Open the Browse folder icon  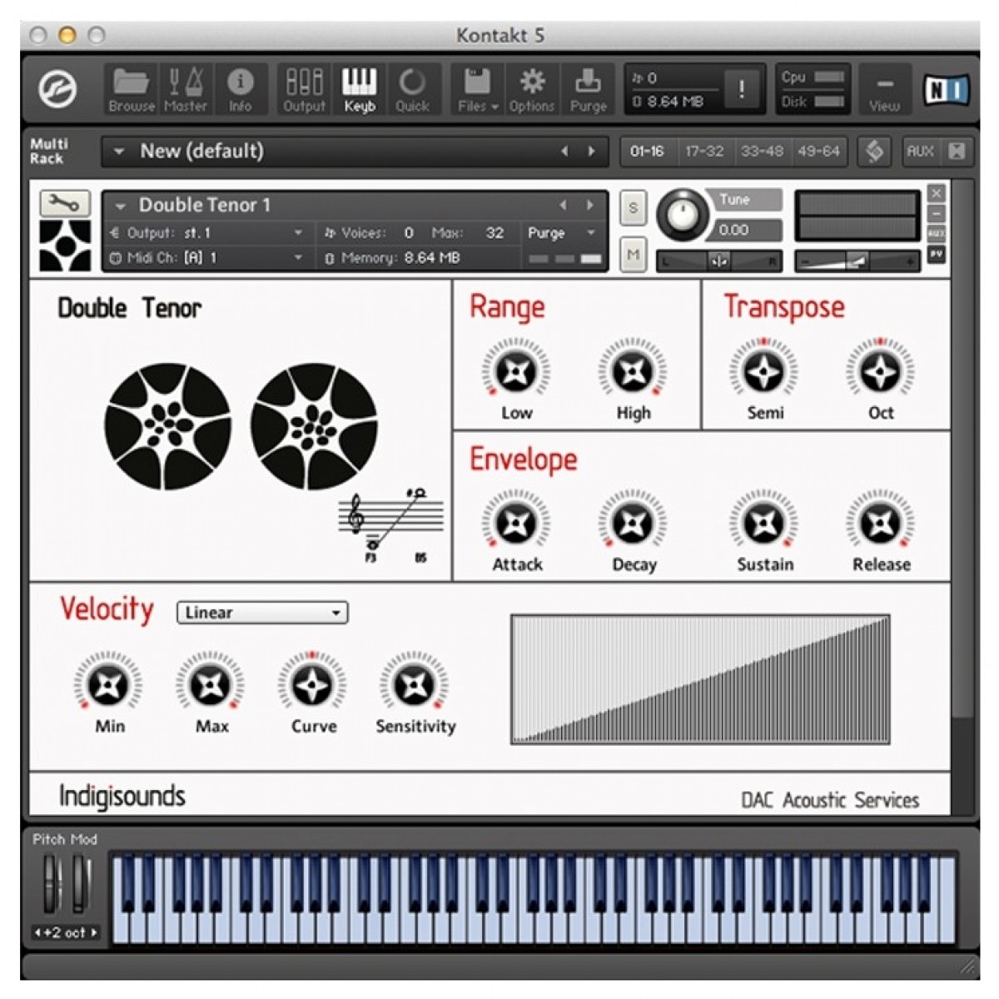point(131,89)
